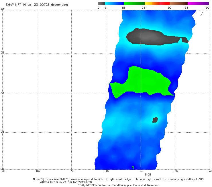Click the "-50" longitude axis label
This screenshot has height=187, width=212.
click(71, 171)
